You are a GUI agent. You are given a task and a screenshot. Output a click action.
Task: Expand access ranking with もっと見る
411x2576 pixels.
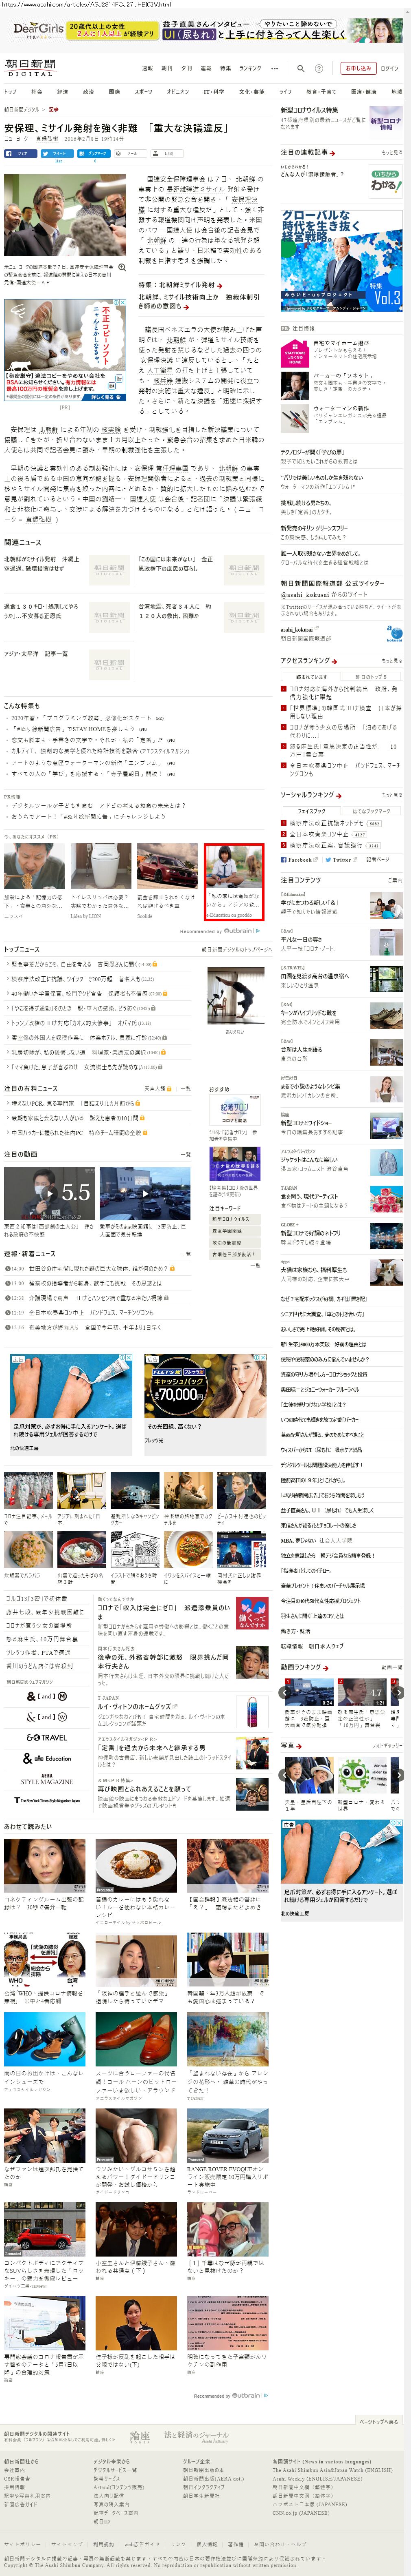(391, 661)
